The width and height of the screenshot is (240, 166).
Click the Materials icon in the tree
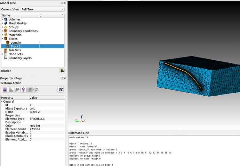pyautogui.click(x=6, y=35)
